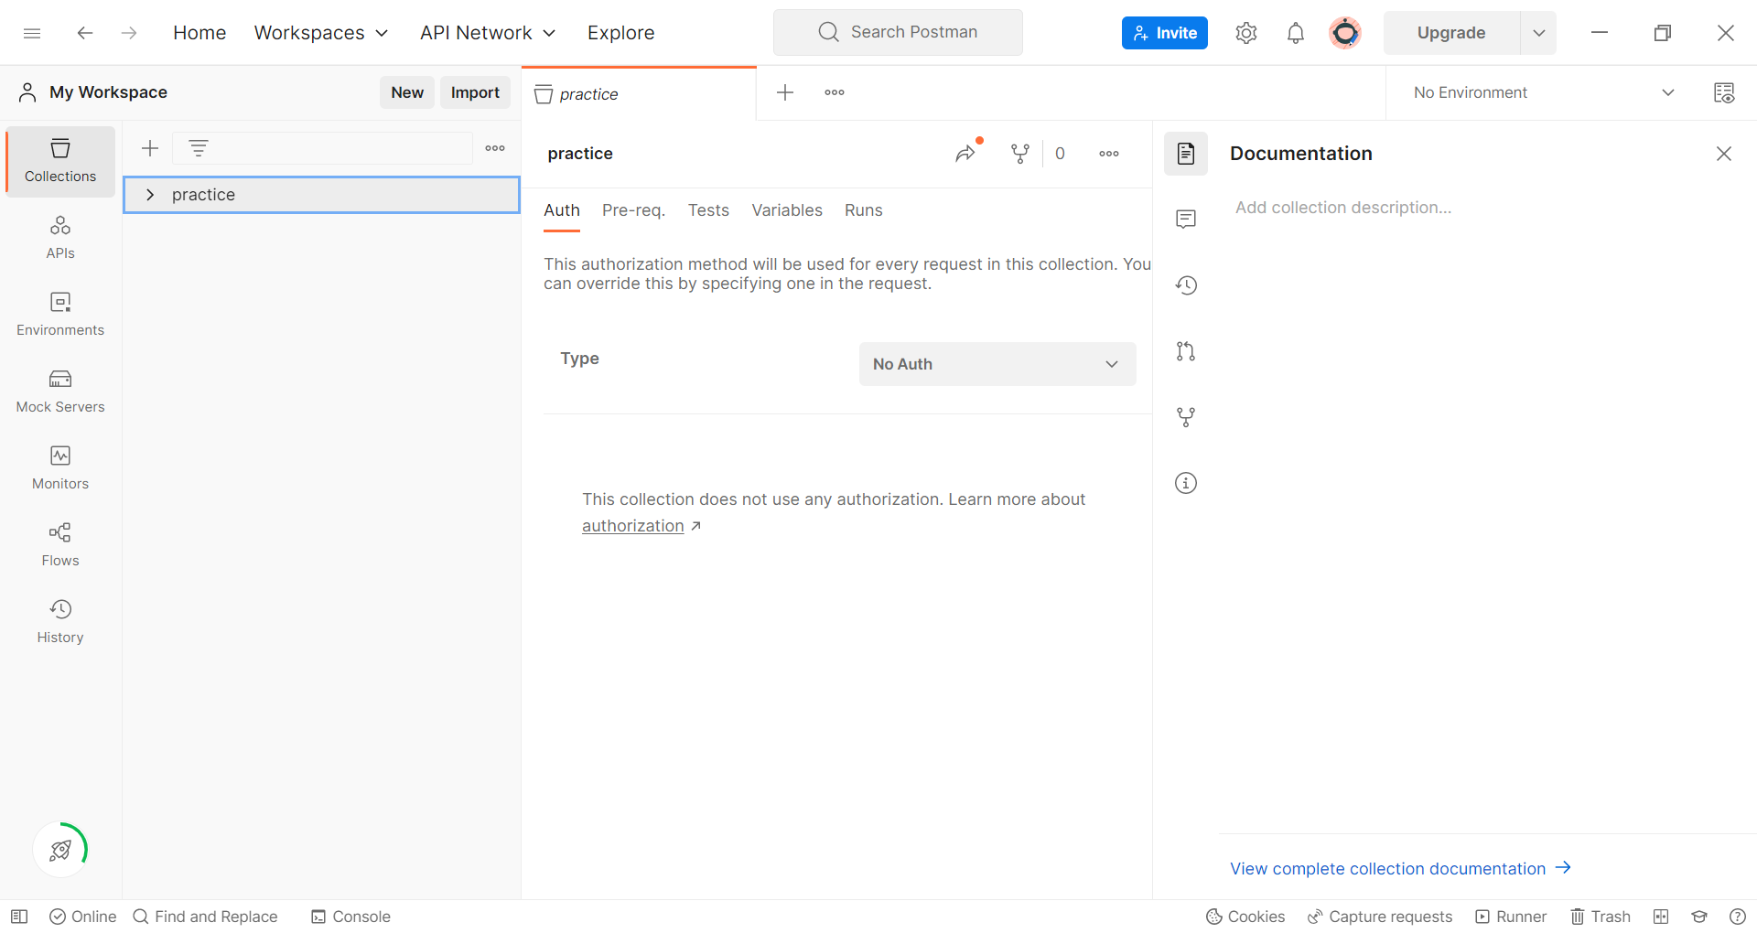Open tab bar more options
The height and width of the screenshot is (933, 1757).
pos(835,92)
